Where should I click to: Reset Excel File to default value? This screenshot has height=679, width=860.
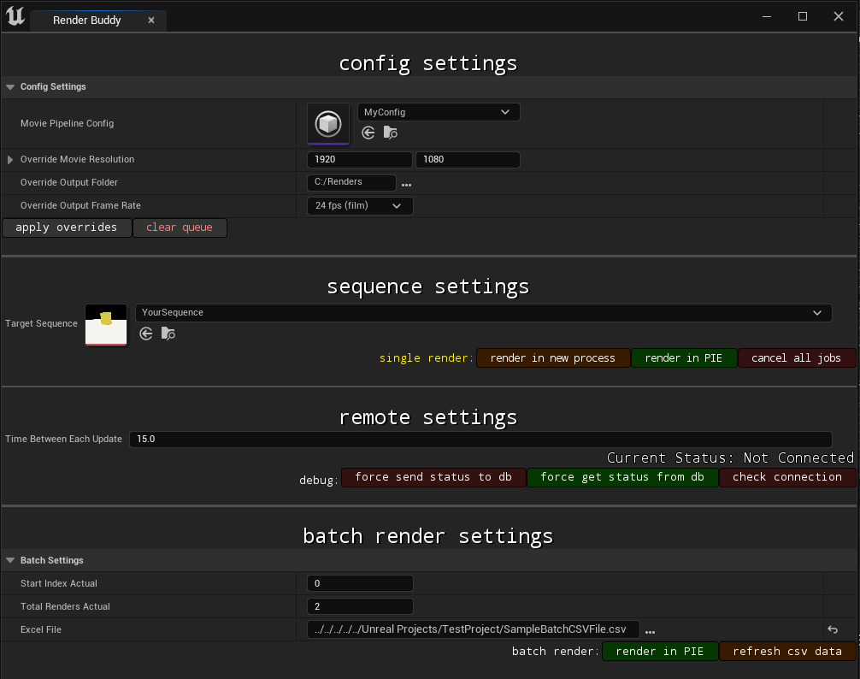pos(833,629)
